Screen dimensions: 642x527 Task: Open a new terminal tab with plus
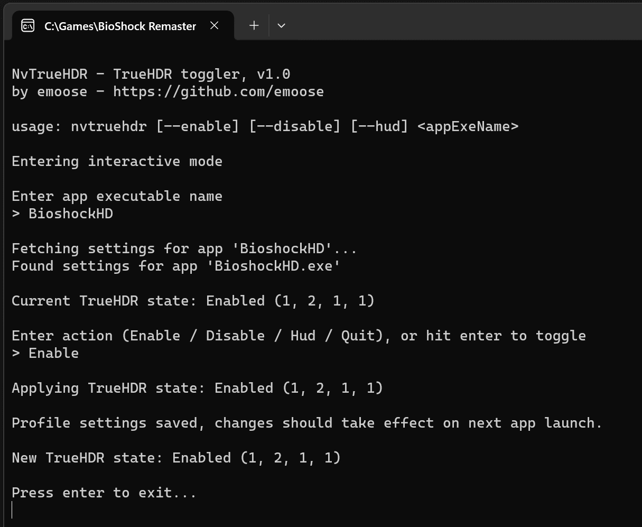254,25
